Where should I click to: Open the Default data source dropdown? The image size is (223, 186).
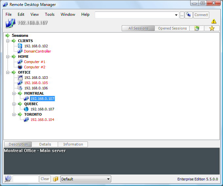(x=108, y=179)
